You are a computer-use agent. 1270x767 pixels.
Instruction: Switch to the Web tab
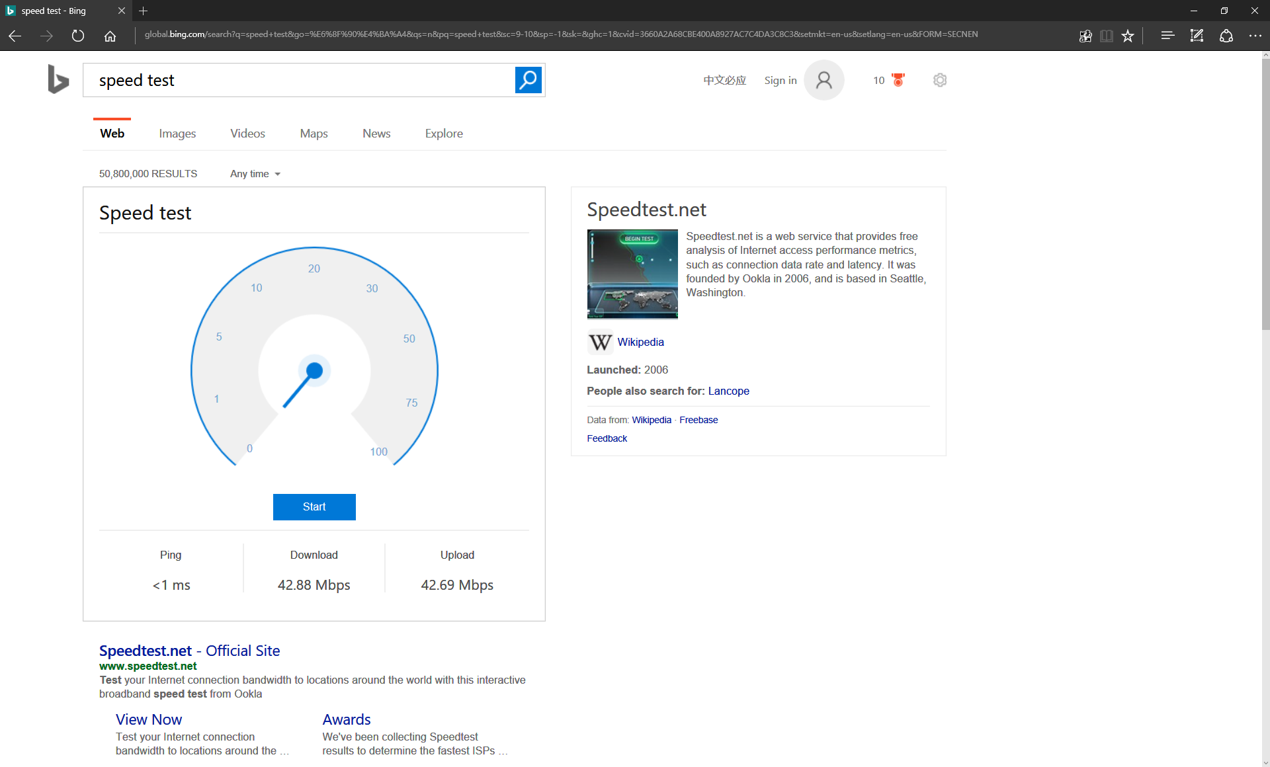[112, 134]
